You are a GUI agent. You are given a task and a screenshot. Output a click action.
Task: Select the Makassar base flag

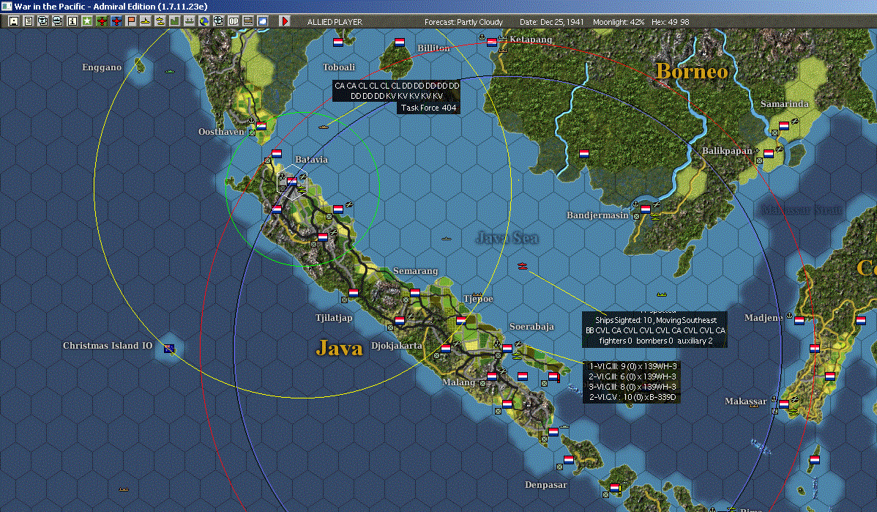(x=784, y=404)
